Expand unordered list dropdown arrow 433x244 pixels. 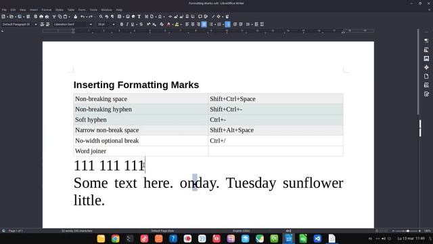tap(215, 24)
